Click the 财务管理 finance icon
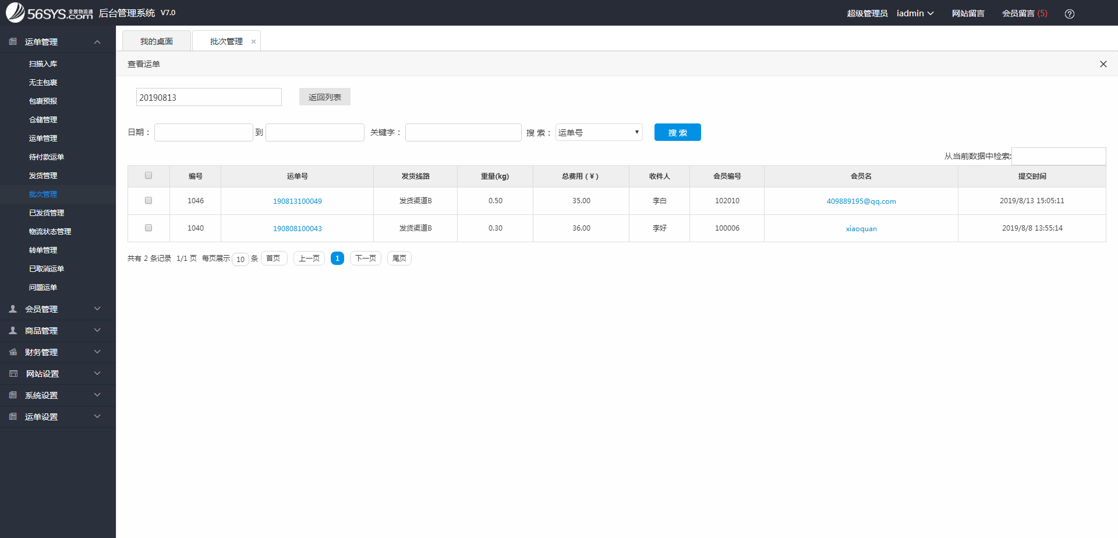This screenshot has height=538, width=1118. (x=12, y=352)
